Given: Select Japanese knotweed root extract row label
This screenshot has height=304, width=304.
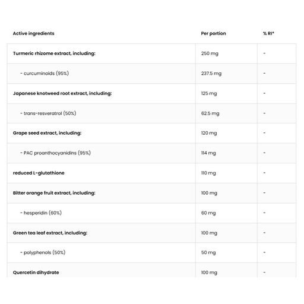Looking at the screenshot, I should [62, 93].
